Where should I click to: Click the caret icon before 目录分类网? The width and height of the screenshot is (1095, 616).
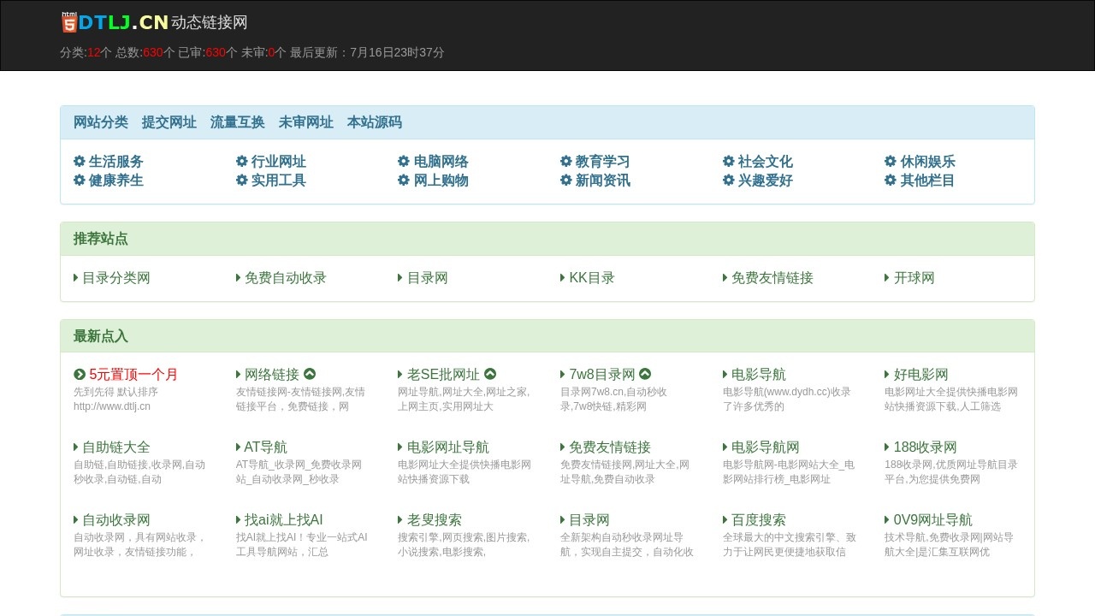(x=76, y=277)
